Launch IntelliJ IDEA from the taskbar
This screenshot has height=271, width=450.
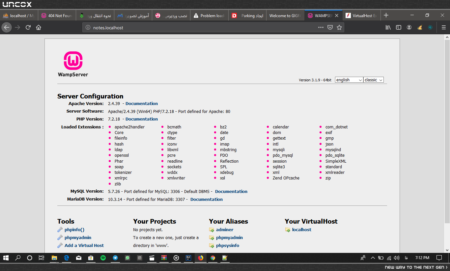point(188,258)
